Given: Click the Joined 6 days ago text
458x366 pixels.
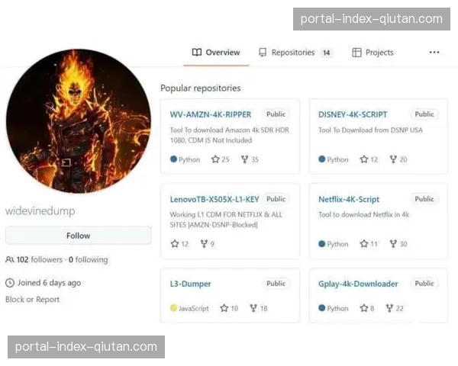Looking at the screenshot, I should point(49,283).
